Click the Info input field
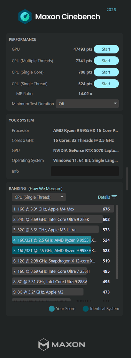Viewport: 131px width, 358px height. coord(85,171)
